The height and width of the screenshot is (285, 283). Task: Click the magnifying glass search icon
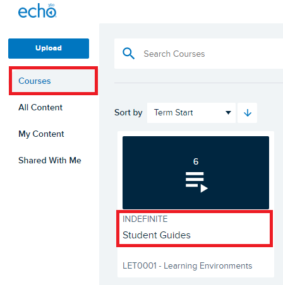128,54
